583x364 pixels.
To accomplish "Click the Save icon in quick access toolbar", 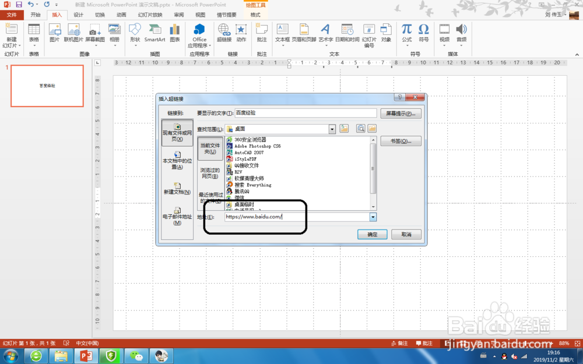I will tap(19, 5).
